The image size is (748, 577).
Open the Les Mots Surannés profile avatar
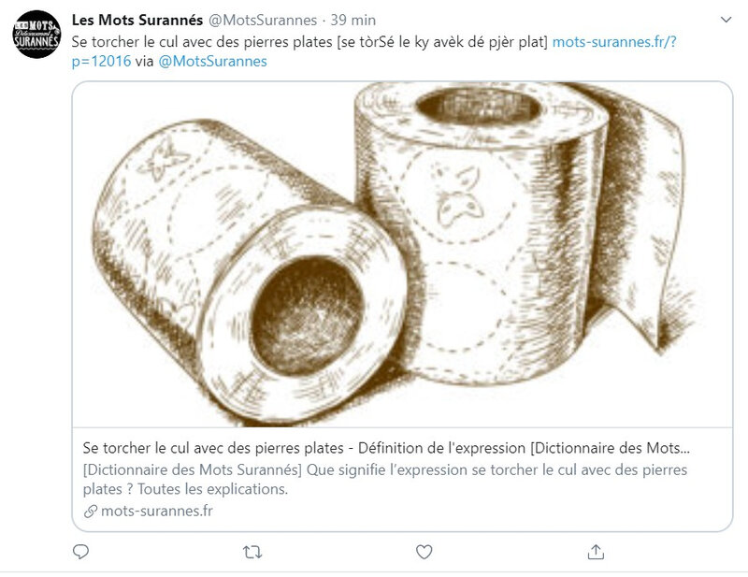pyautogui.click(x=36, y=35)
